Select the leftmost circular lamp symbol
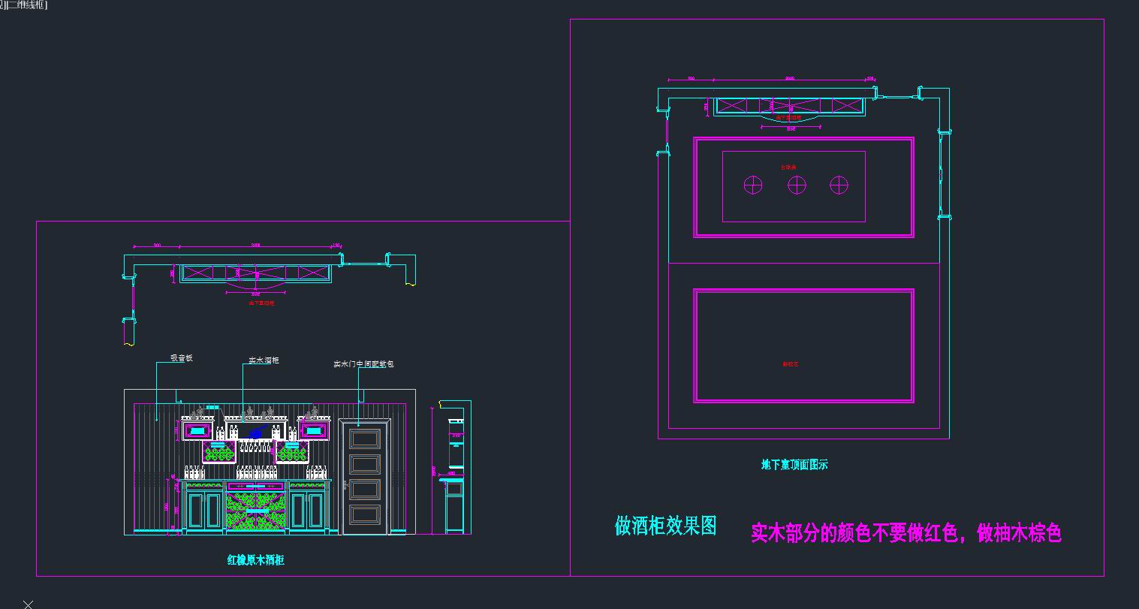Screen dimensions: 1139x609 coord(753,185)
